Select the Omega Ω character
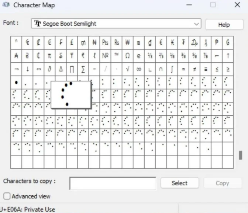Screen dimensions: 248x213 (x=128, y=56)
